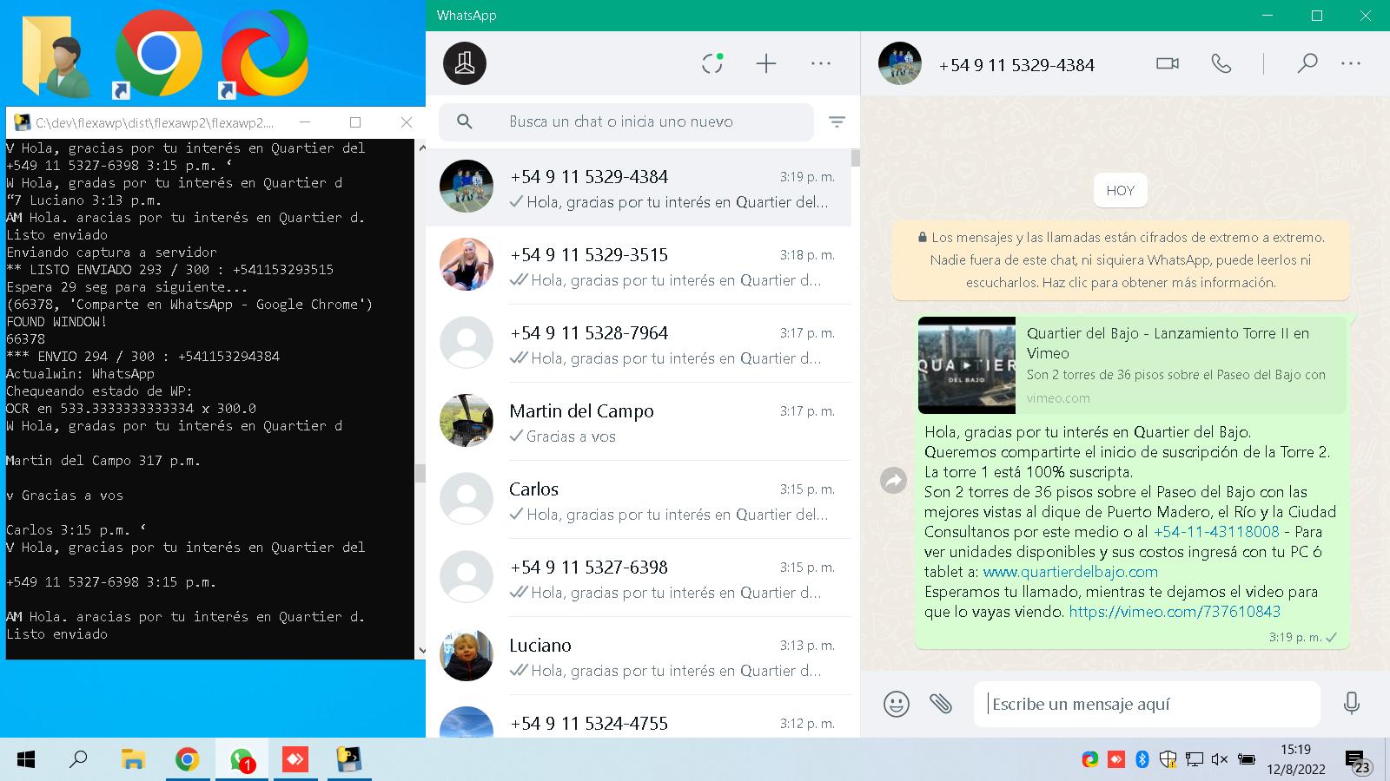Click console window scrollbar down arrow
Viewport: 1390px width, 781px height.
click(421, 651)
